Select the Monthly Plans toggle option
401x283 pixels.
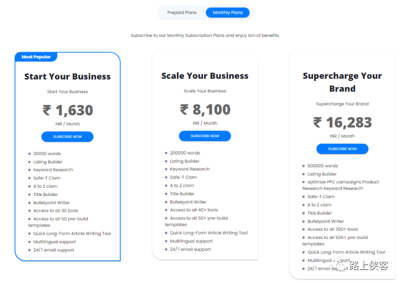227,13
